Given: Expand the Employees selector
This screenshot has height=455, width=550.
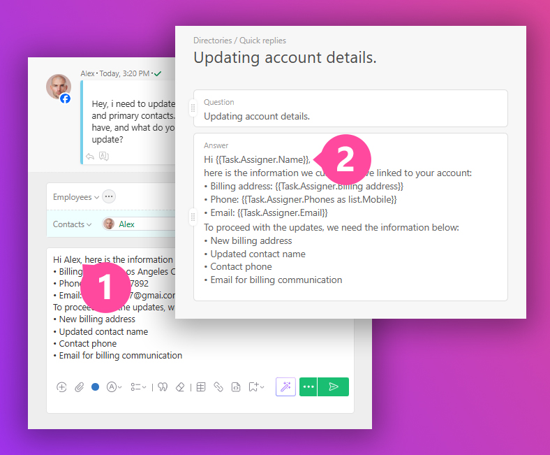Looking at the screenshot, I should point(75,197).
